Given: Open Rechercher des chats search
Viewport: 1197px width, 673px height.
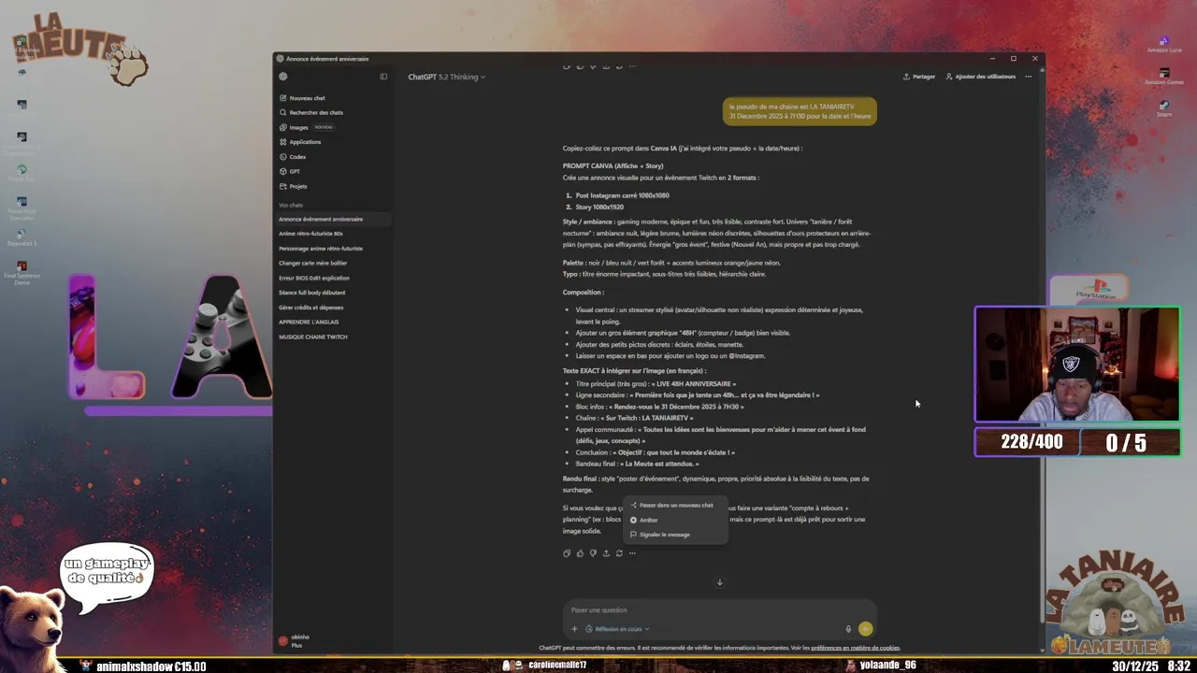Looking at the screenshot, I should pos(310,112).
